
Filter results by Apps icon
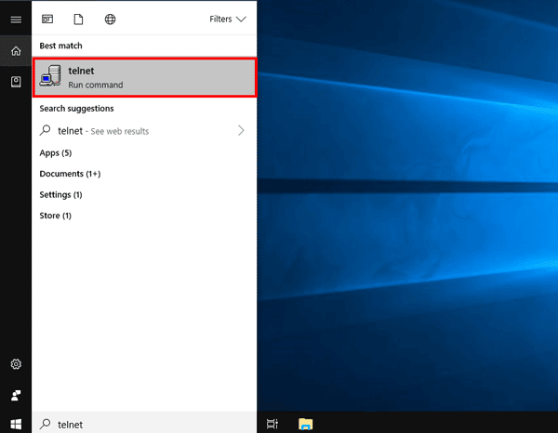(x=47, y=19)
